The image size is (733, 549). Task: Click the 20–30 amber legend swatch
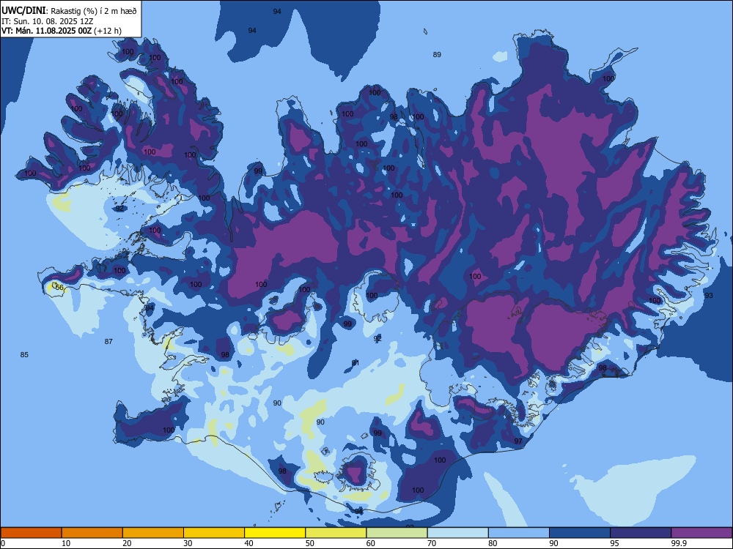pos(153,533)
